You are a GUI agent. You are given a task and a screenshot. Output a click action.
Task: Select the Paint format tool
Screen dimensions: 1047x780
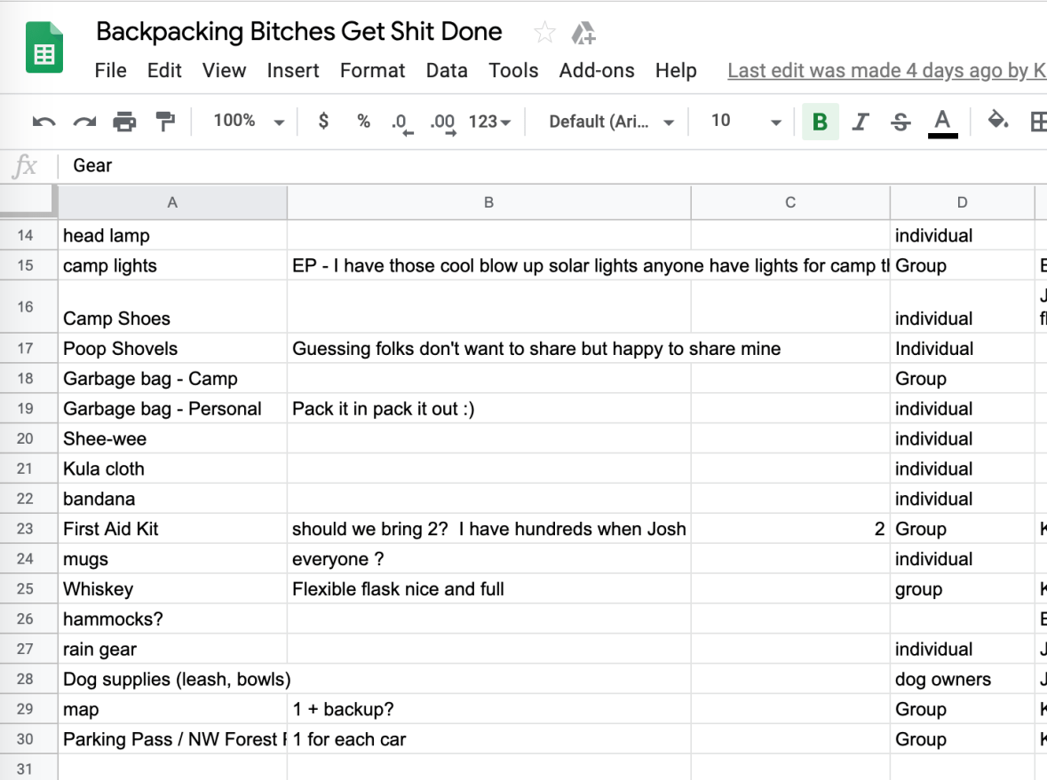click(165, 120)
